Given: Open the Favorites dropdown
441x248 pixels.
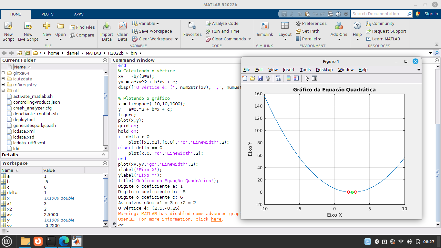Looking at the screenshot, I should point(192,39).
